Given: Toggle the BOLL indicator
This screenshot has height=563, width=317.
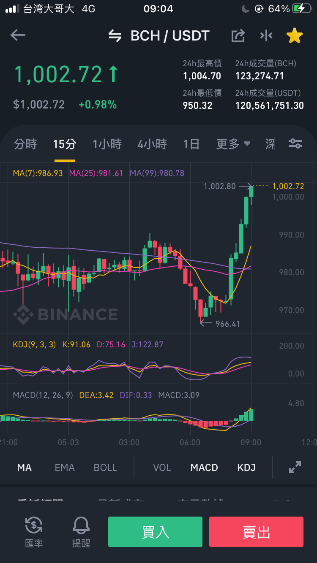Looking at the screenshot, I should point(105,468).
